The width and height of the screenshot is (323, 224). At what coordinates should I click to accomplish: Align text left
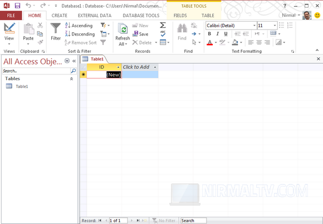tap(251, 42)
